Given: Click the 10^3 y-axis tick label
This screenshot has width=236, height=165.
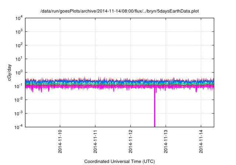Looking at the screenshot, I should click(19, 32).
